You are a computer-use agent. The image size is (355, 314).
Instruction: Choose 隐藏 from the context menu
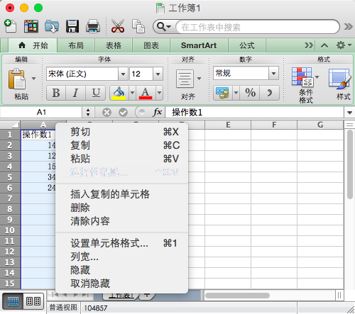122,270
